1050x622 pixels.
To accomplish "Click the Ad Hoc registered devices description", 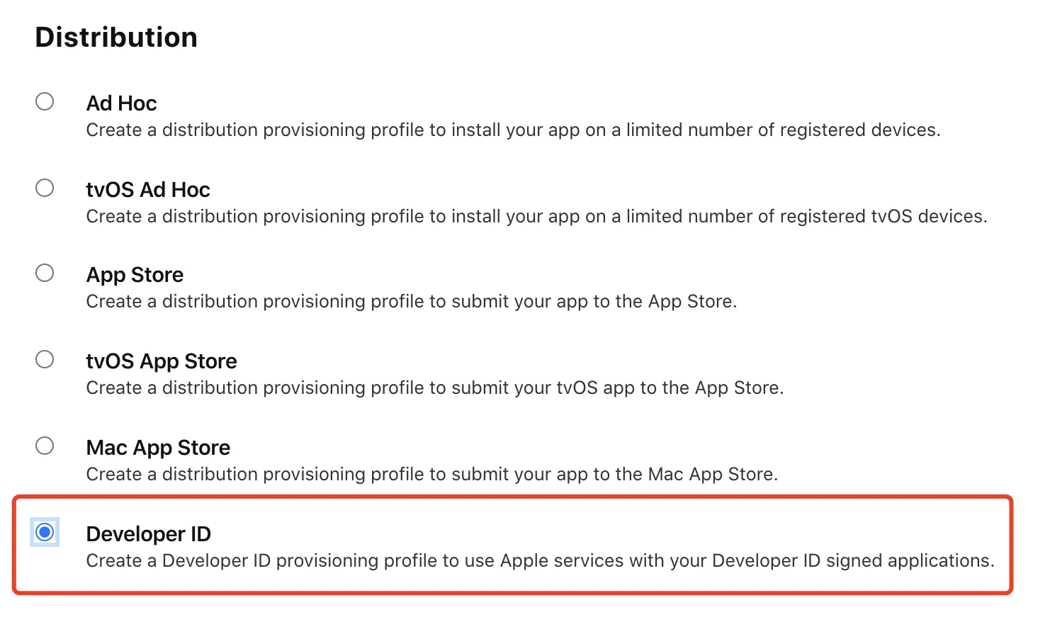I will [514, 130].
